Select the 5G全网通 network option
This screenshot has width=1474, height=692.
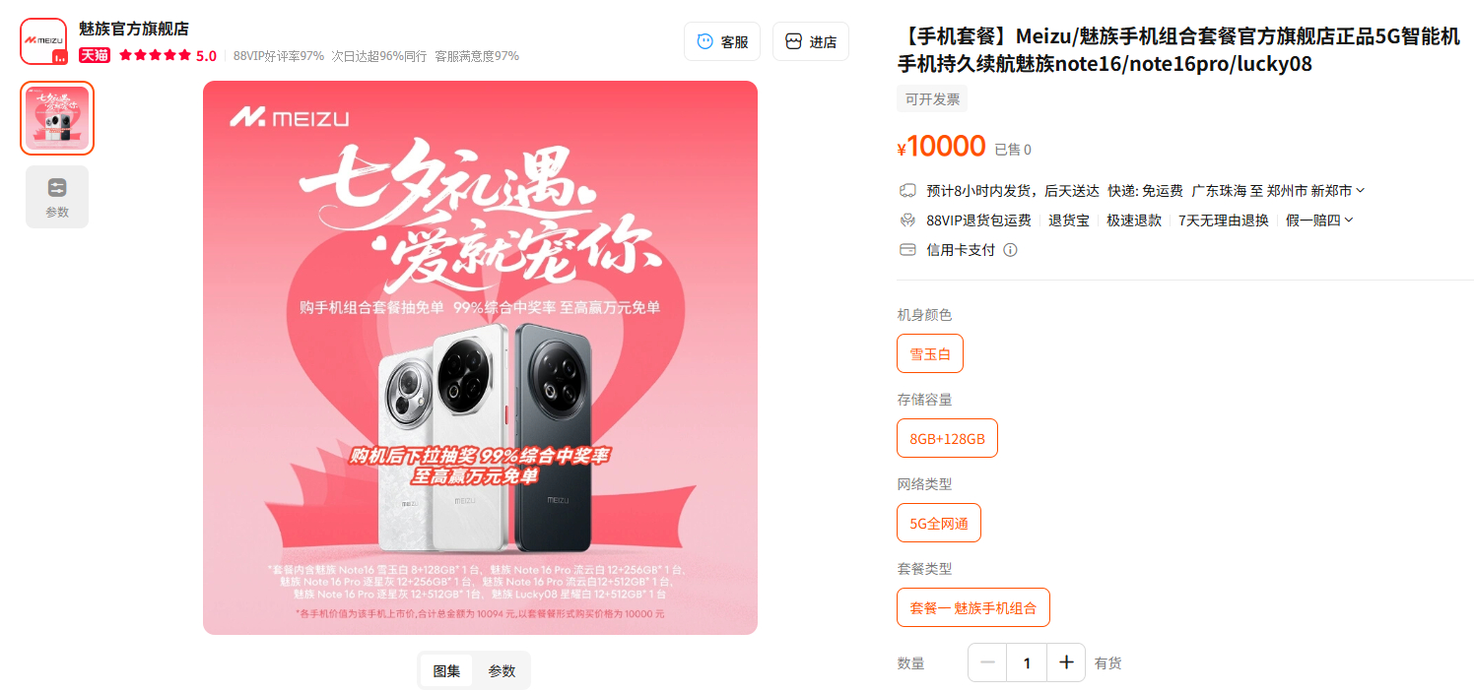tap(939, 523)
